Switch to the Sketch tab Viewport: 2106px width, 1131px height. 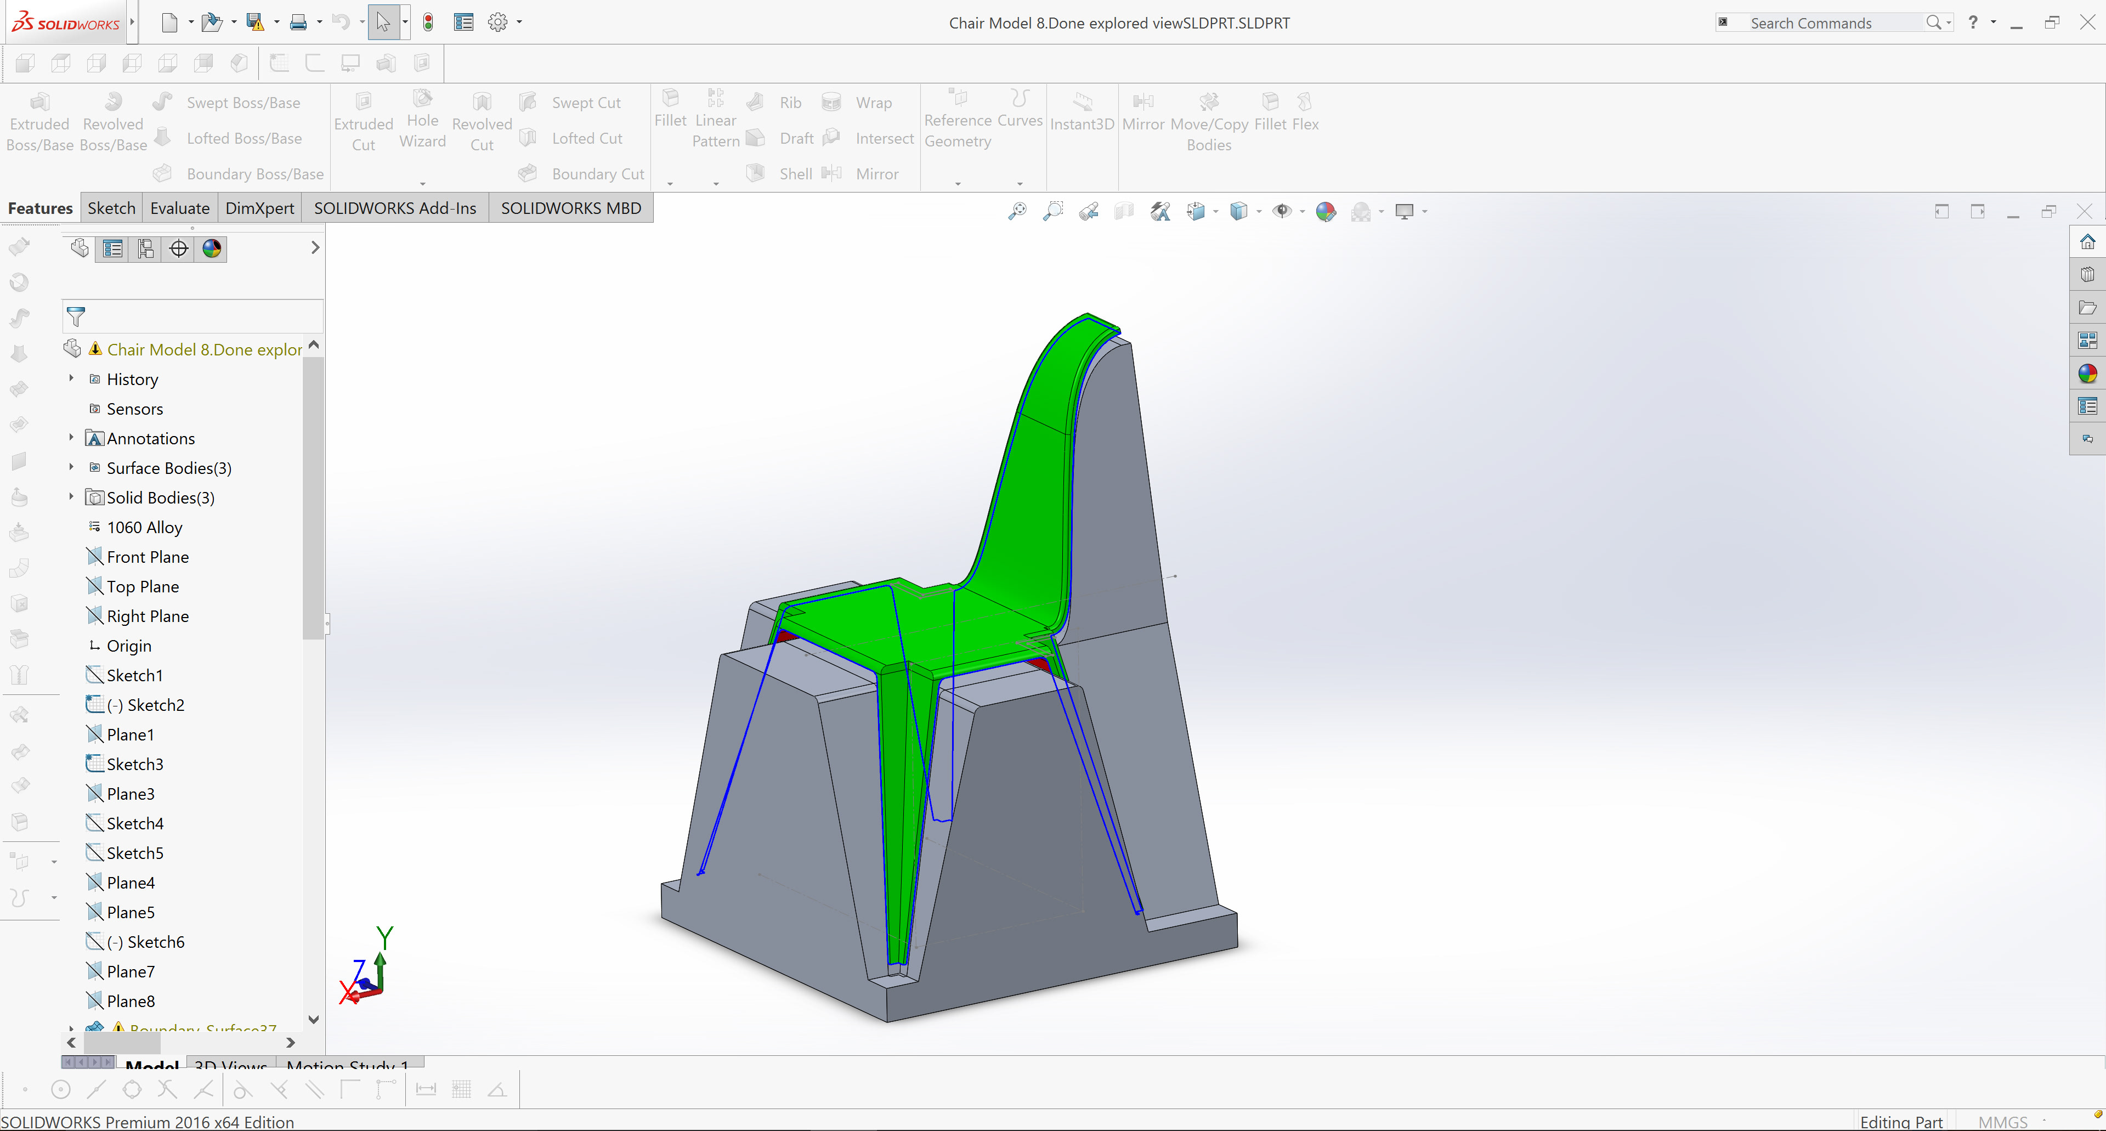[111, 208]
